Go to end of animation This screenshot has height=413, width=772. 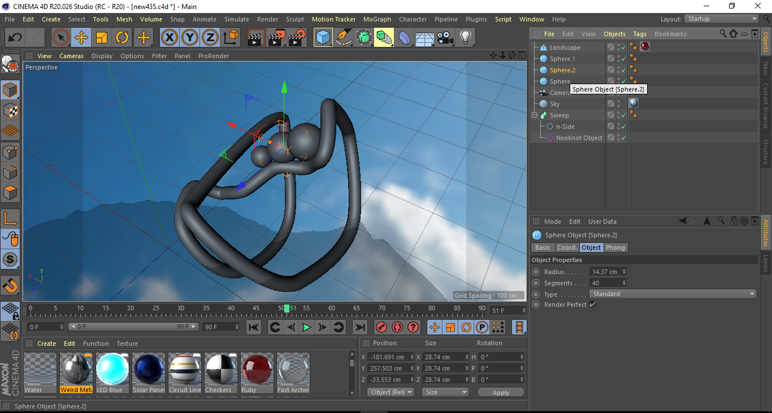click(x=360, y=327)
